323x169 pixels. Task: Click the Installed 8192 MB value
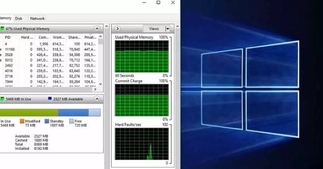point(41,149)
